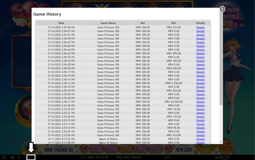Click the Game Name column header
Image resolution: width=255 pixels, height=160 pixels.
pos(108,23)
